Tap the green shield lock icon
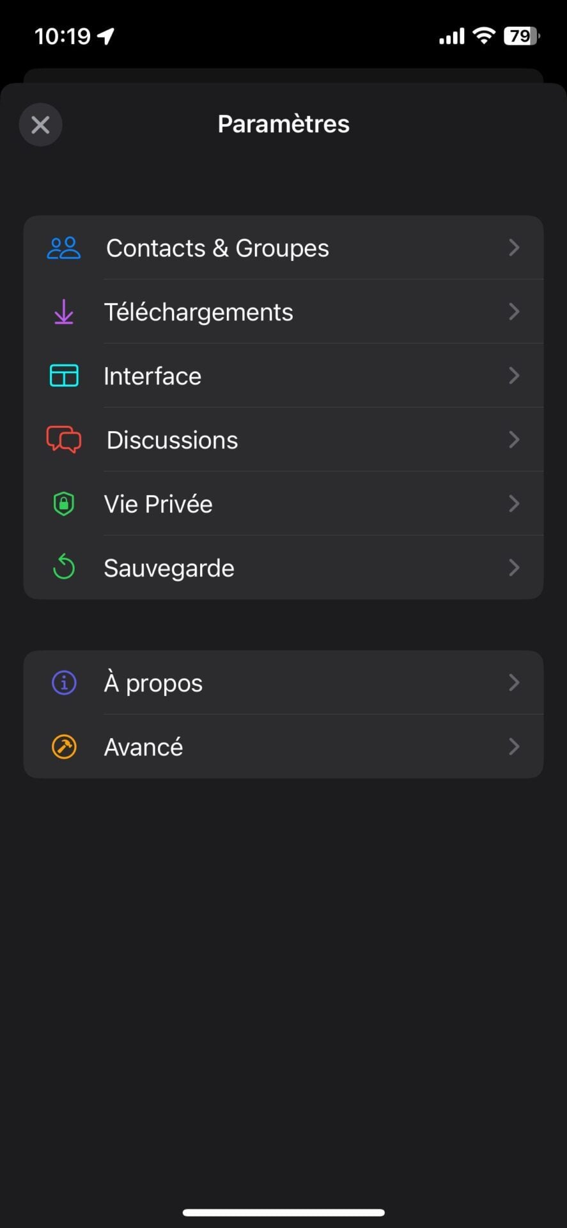This screenshot has width=567, height=1228. [64, 504]
